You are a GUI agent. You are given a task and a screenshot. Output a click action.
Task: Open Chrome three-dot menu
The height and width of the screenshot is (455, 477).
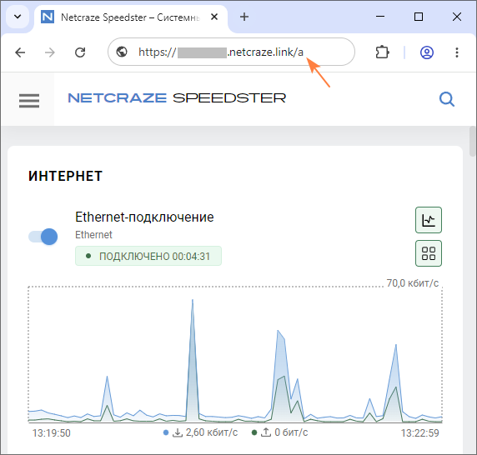[x=457, y=52]
